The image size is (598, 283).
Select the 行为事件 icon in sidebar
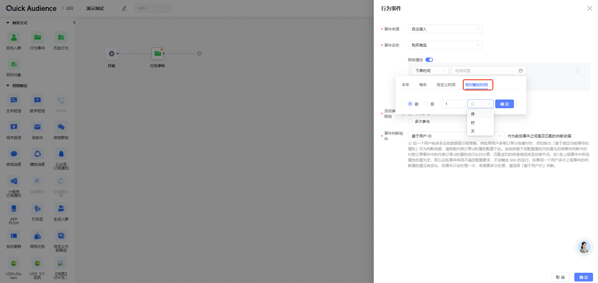pyautogui.click(x=37, y=38)
